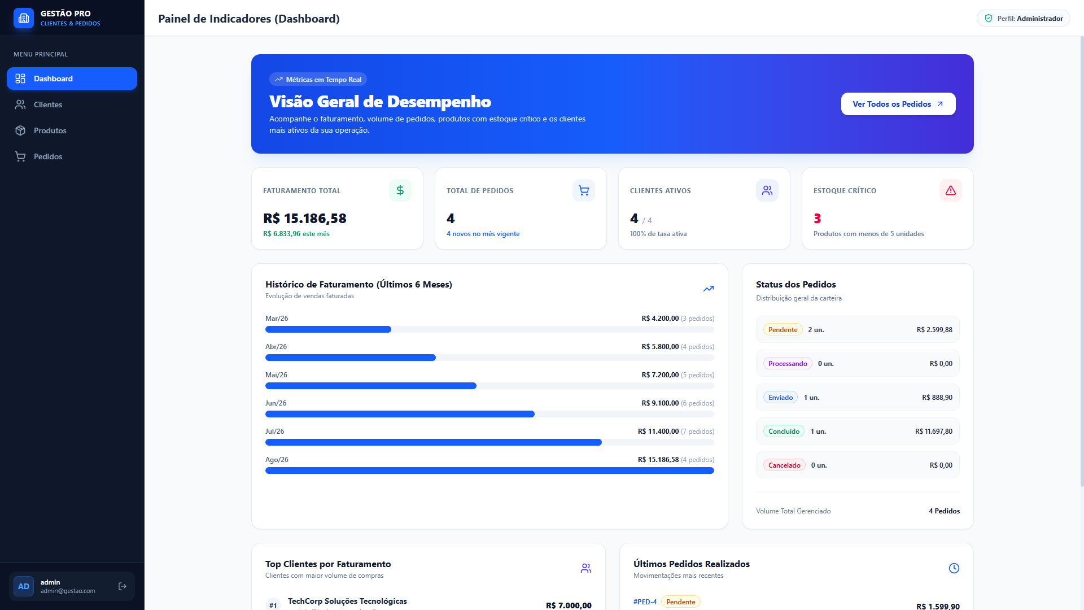This screenshot has width=1084, height=610.
Task: Go to Produtos in the sidebar
Action: coord(72,130)
